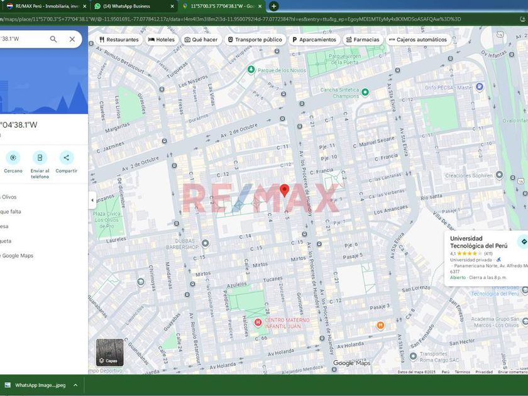The width and height of the screenshot is (528, 396).
Task: Clear the search box with X
Action: pyautogui.click(x=72, y=39)
